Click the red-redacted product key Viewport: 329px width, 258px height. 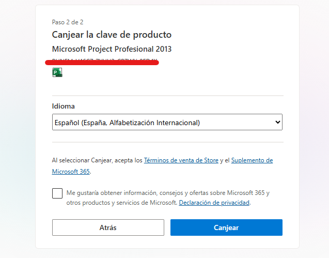click(102, 62)
